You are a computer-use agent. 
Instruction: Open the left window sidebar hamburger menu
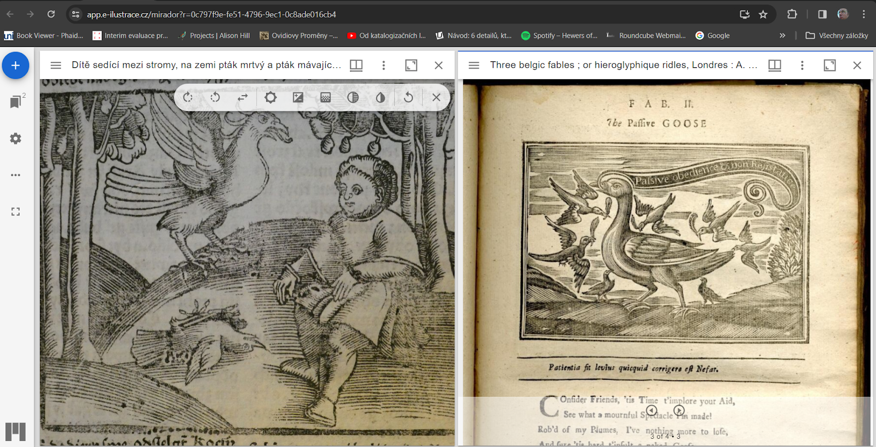click(x=56, y=66)
